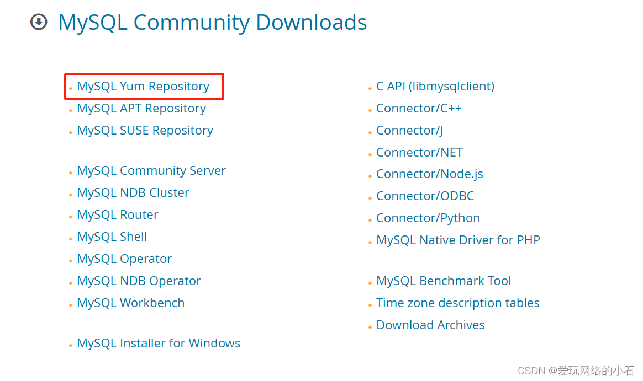Image resolution: width=643 pixels, height=381 pixels.
Task: Open Time zone description tables
Action: 457,303
